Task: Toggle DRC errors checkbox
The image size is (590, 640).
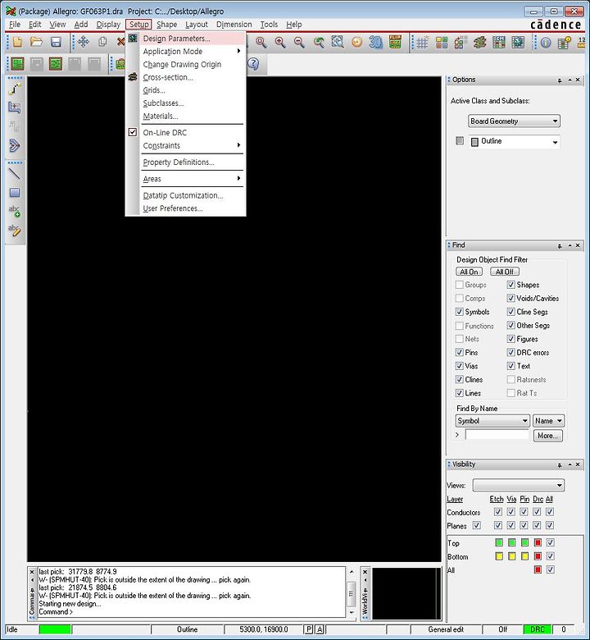Action: (x=511, y=352)
